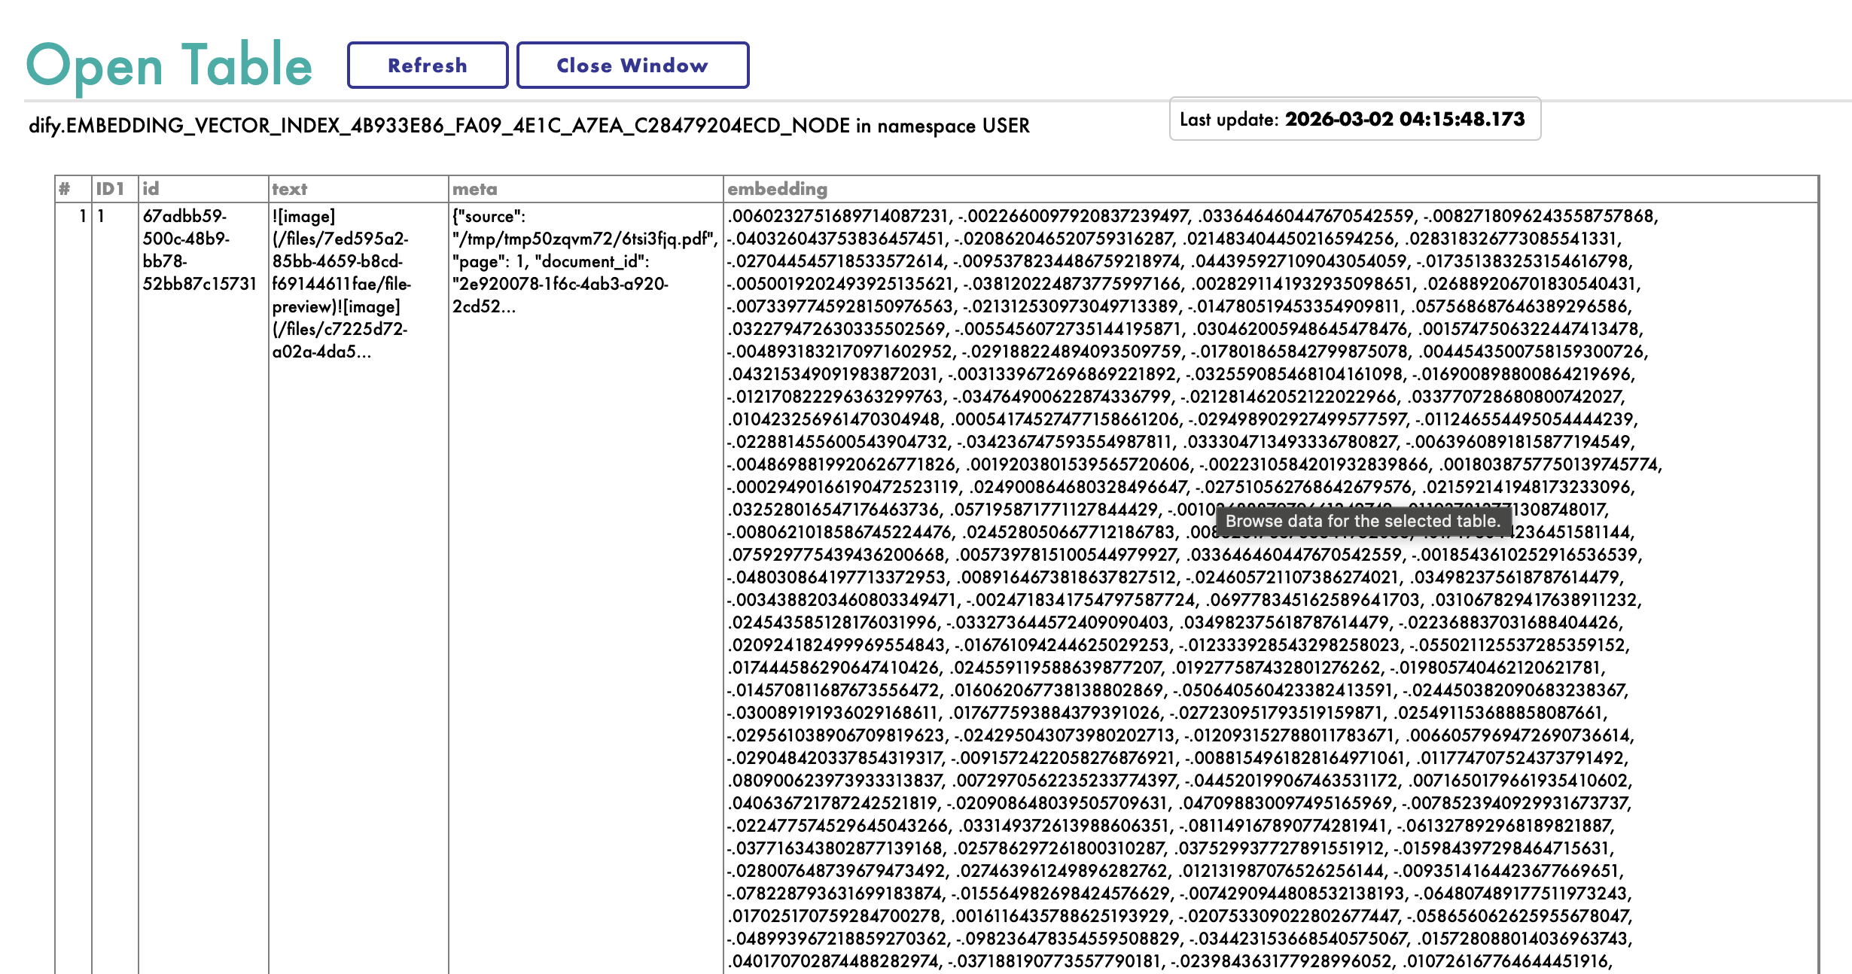Click the last visible embedding row .04017070
Viewport: 1852px width, 974px height.
(x=834, y=961)
